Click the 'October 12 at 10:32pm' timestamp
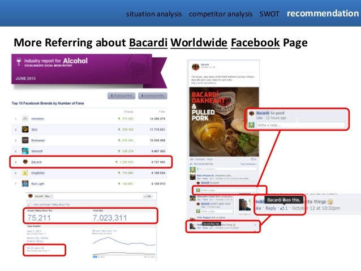Screen dimensions: 361x271 [316, 208]
